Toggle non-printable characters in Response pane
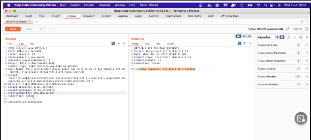311x140 pixels. tap(245, 43)
